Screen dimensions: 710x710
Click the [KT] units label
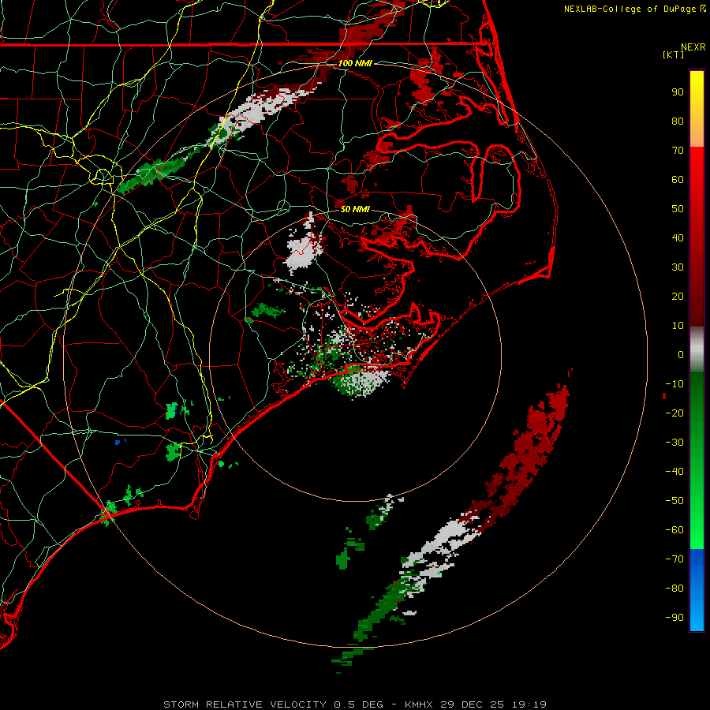point(674,54)
